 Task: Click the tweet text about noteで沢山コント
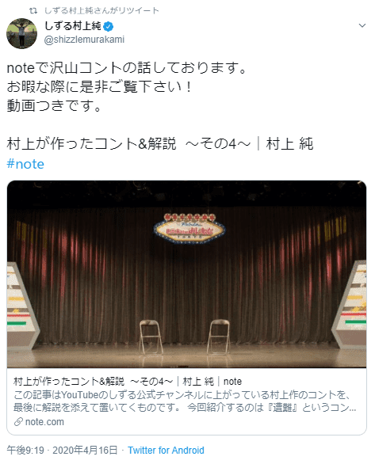click(127, 87)
